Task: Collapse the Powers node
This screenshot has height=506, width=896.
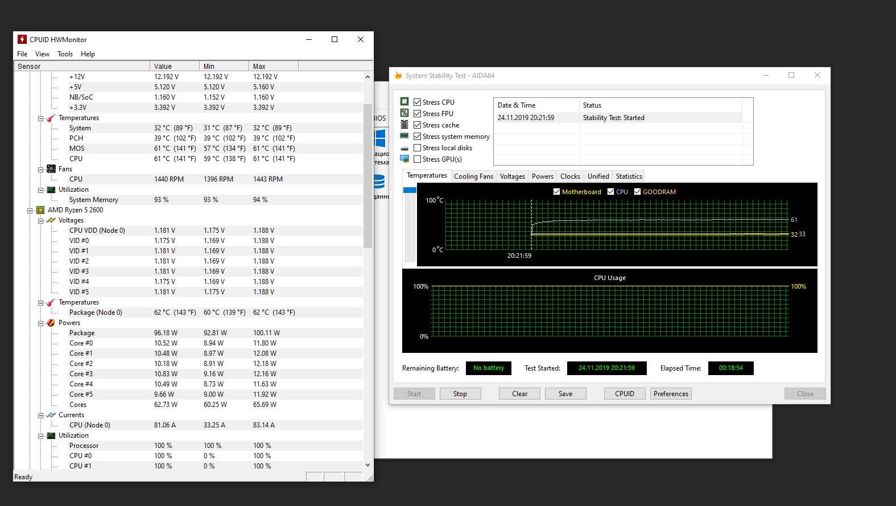Action: click(x=41, y=323)
